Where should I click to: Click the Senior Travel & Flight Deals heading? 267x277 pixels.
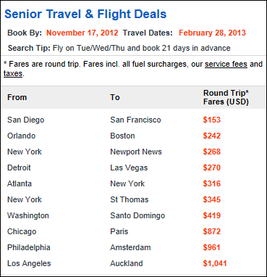[85, 14]
